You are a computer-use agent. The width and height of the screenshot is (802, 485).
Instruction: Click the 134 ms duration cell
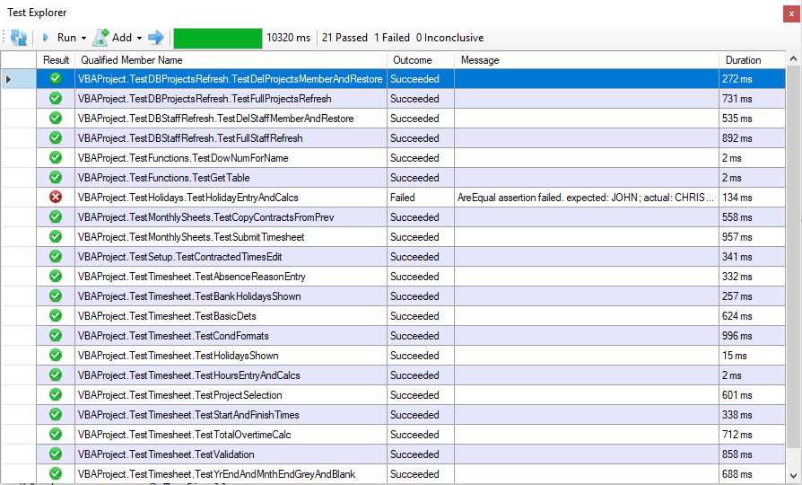pyautogui.click(x=752, y=198)
